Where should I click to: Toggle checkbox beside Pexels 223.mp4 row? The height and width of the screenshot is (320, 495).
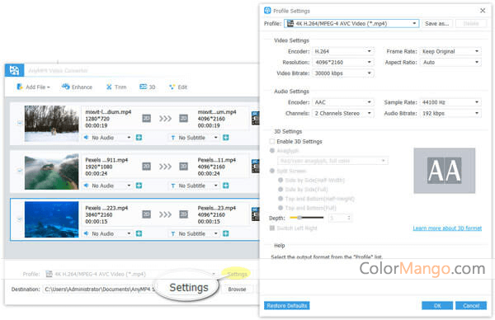(19, 219)
